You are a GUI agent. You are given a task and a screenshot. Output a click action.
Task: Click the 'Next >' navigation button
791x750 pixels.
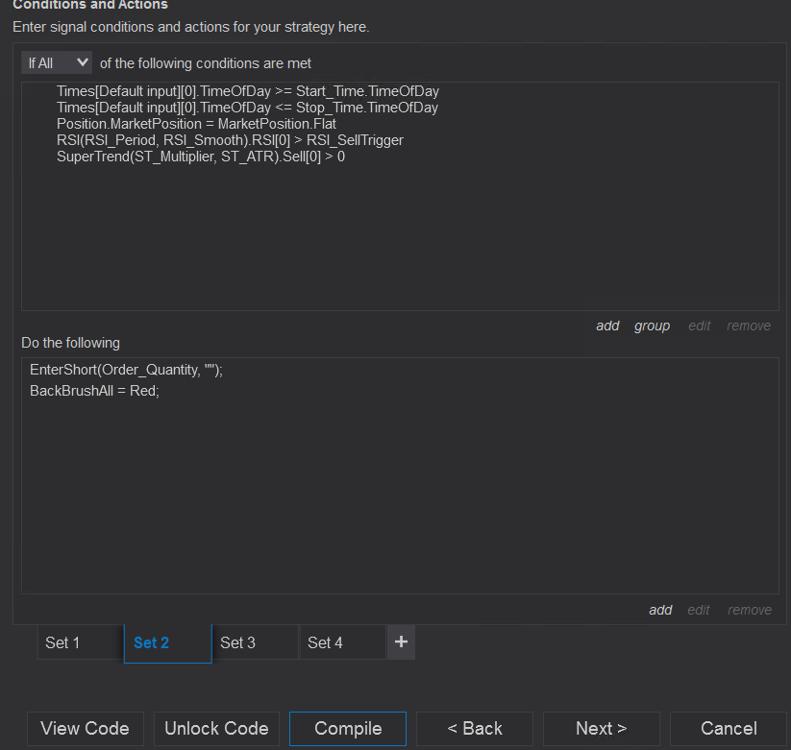coord(601,729)
